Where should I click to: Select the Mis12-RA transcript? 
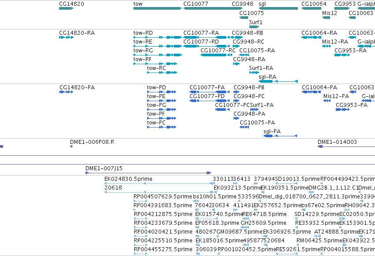326,46
